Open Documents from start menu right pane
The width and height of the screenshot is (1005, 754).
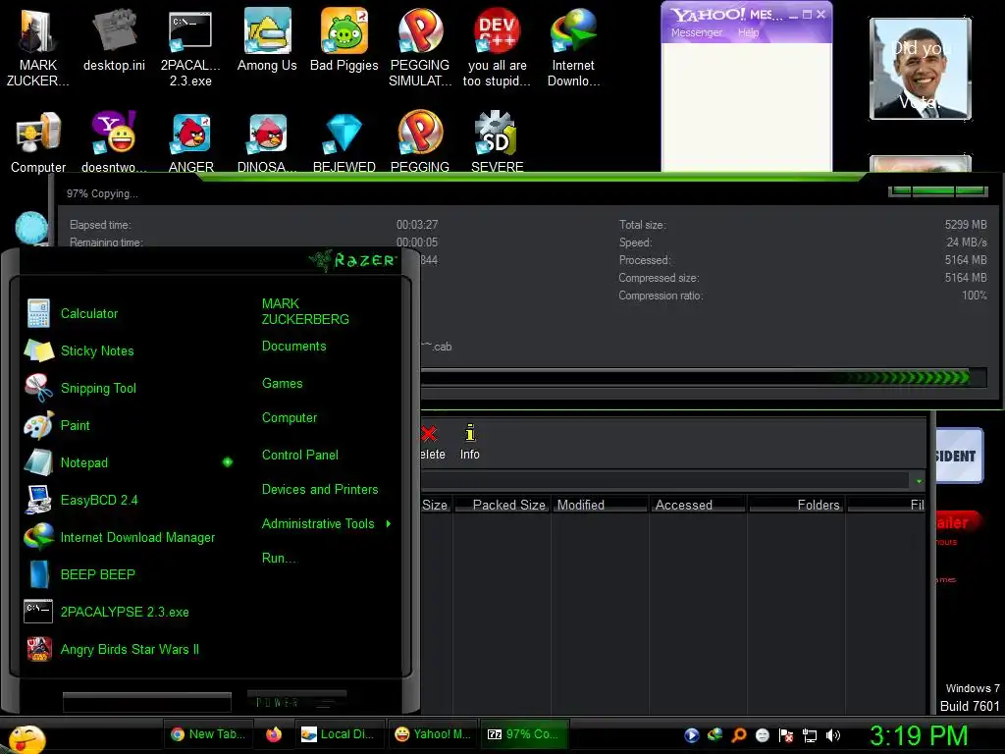click(x=294, y=347)
